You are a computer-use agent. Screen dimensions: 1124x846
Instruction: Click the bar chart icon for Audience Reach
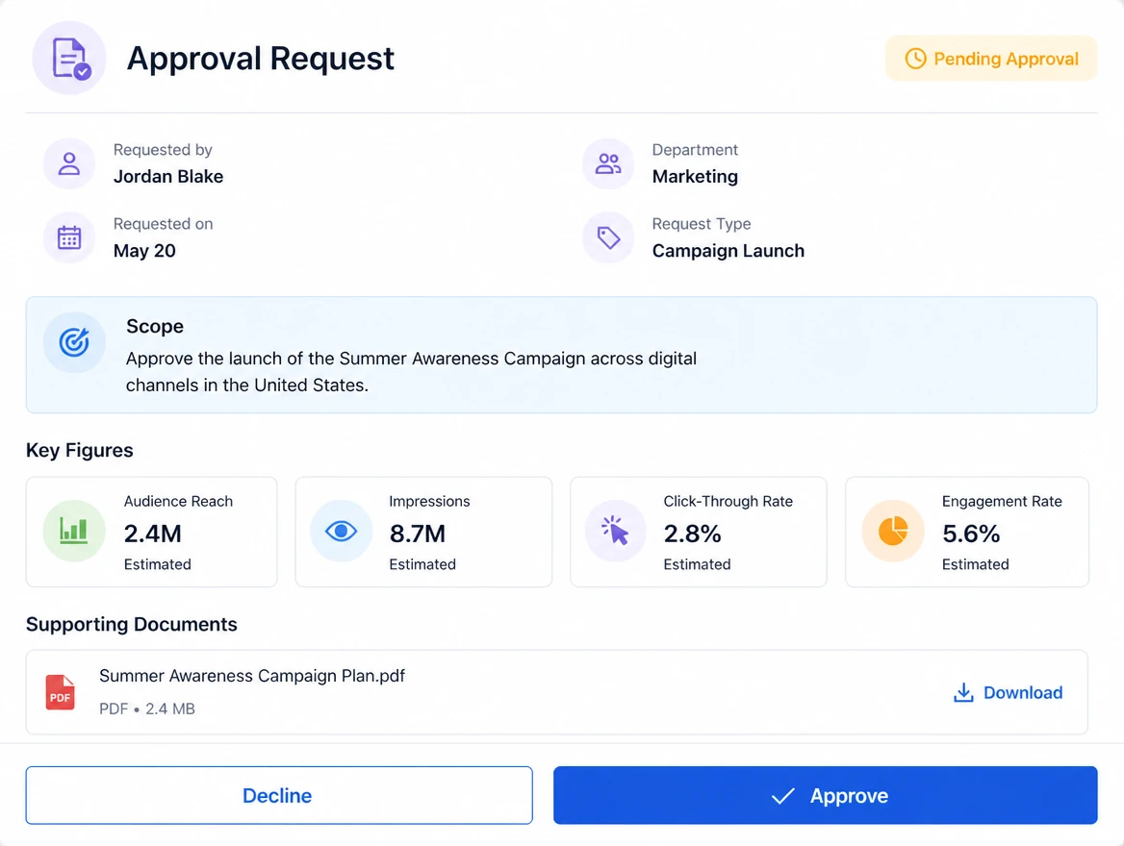[74, 531]
